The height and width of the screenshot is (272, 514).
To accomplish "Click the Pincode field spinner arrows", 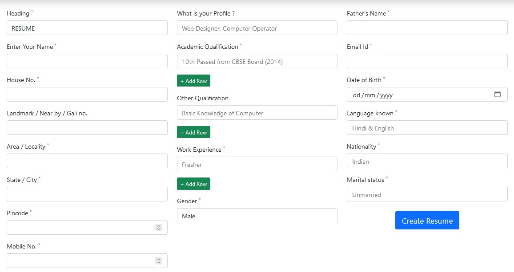I will click(x=159, y=228).
